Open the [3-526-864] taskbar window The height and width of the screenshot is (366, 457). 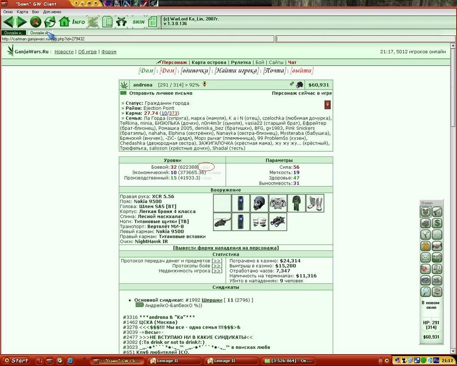pos(288,361)
